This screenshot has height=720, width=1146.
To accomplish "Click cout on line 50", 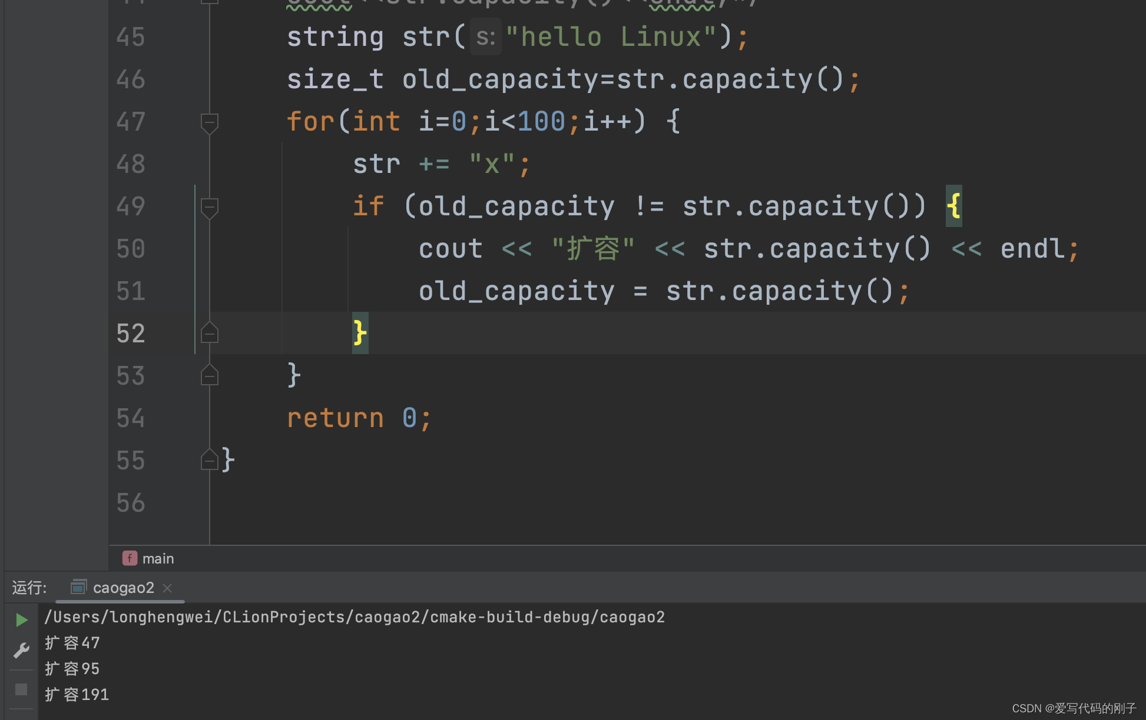I will 451,249.
